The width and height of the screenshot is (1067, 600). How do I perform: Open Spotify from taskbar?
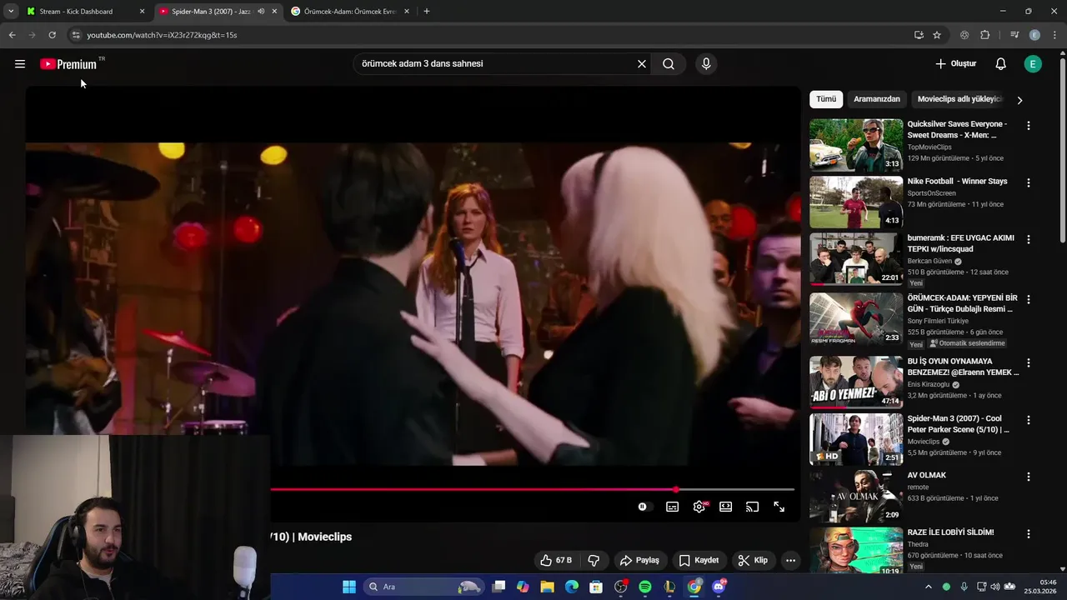point(645,587)
